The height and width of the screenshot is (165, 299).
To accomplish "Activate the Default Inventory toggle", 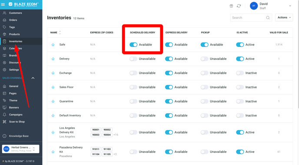I will click(x=240, y=115).
